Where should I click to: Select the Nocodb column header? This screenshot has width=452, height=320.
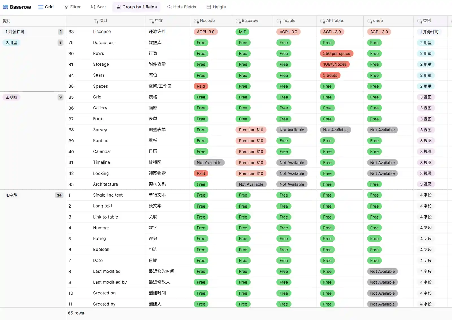211,21
